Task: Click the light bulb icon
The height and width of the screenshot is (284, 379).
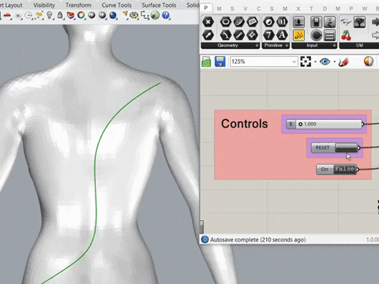Action: 49,15
